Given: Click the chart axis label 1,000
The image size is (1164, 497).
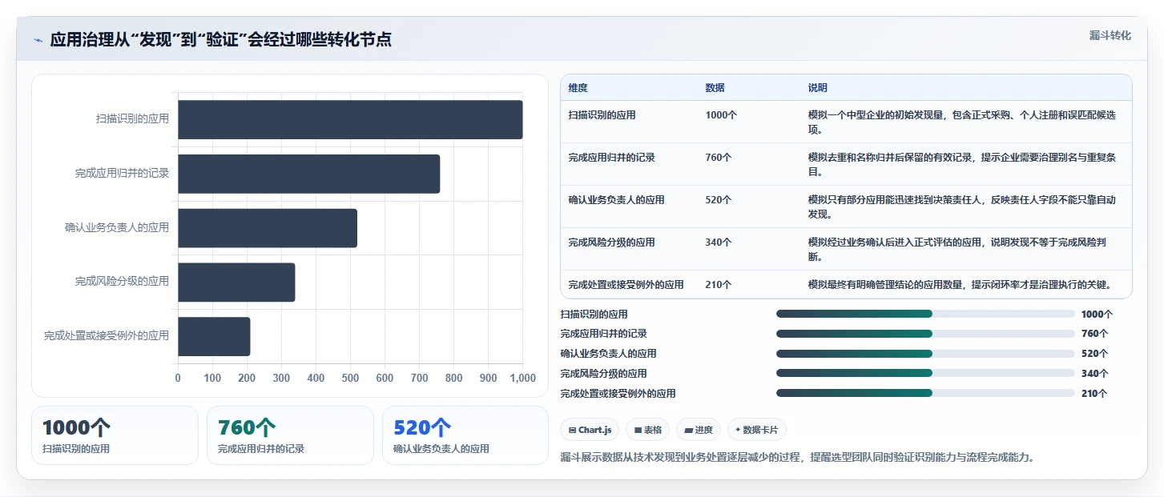Looking at the screenshot, I should (522, 378).
